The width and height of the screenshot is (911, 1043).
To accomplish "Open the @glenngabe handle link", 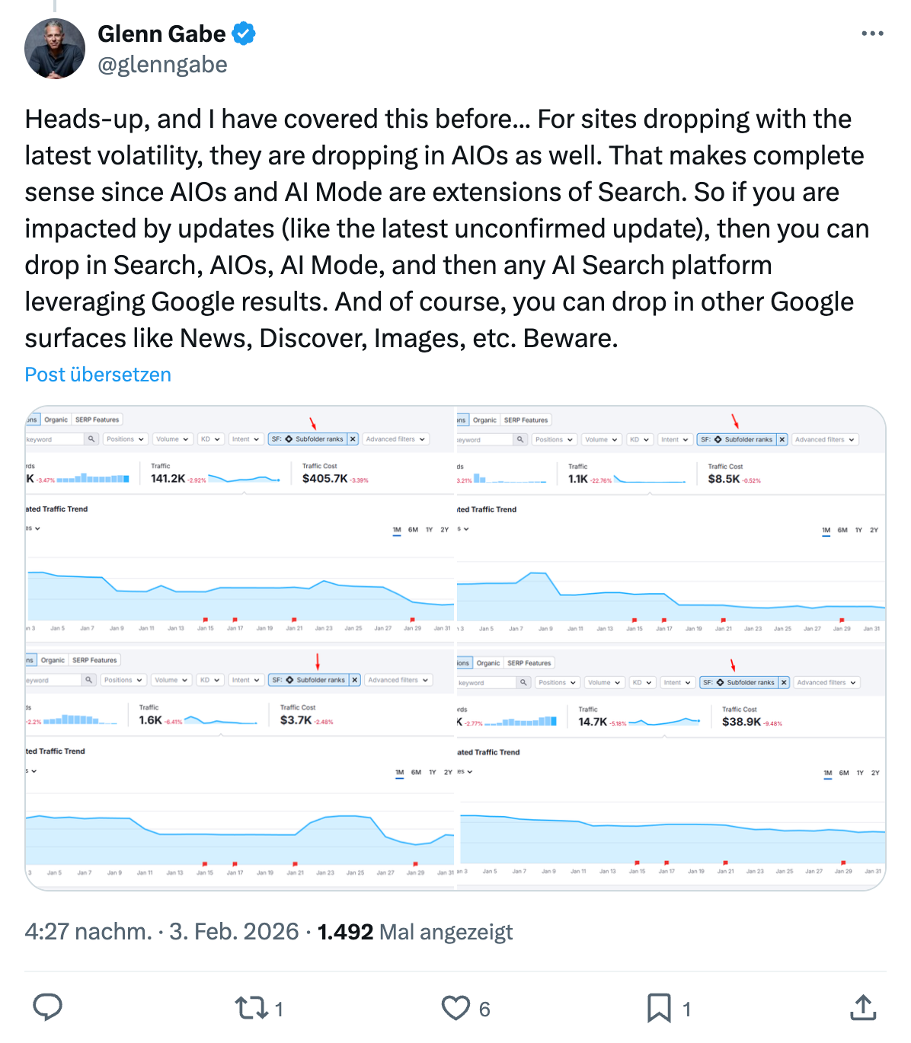I will 162,65.
